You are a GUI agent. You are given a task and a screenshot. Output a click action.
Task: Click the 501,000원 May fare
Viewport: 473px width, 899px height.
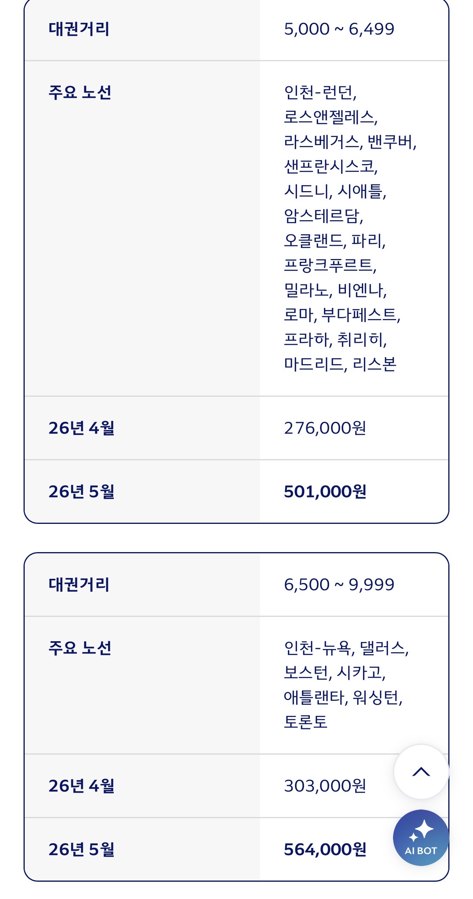tap(325, 492)
